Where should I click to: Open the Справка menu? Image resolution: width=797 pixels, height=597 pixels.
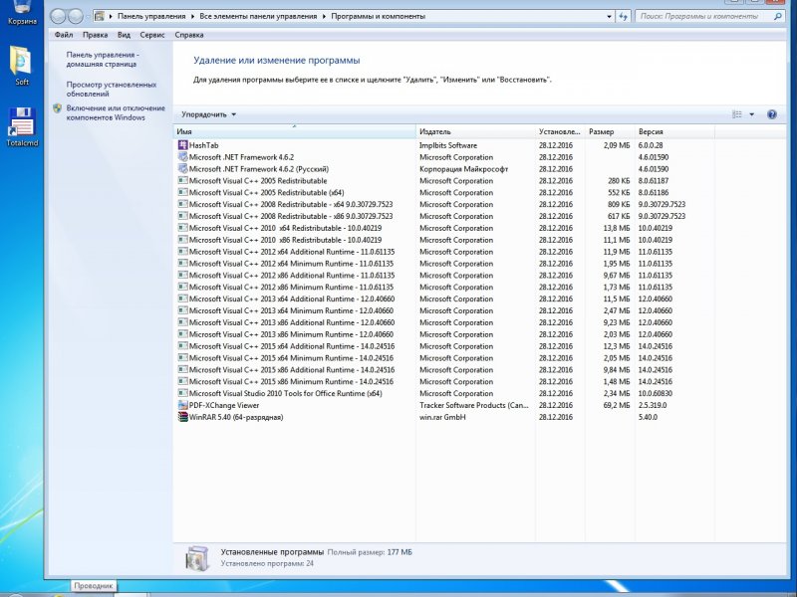pyautogui.click(x=189, y=35)
